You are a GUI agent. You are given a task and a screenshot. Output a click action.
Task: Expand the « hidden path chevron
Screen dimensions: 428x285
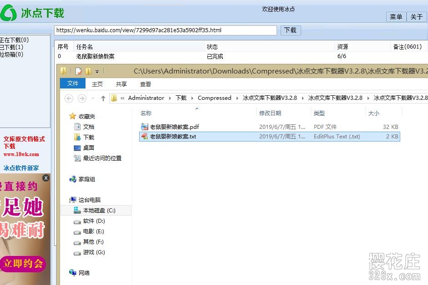pyautogui.click(x=122, y=98)
